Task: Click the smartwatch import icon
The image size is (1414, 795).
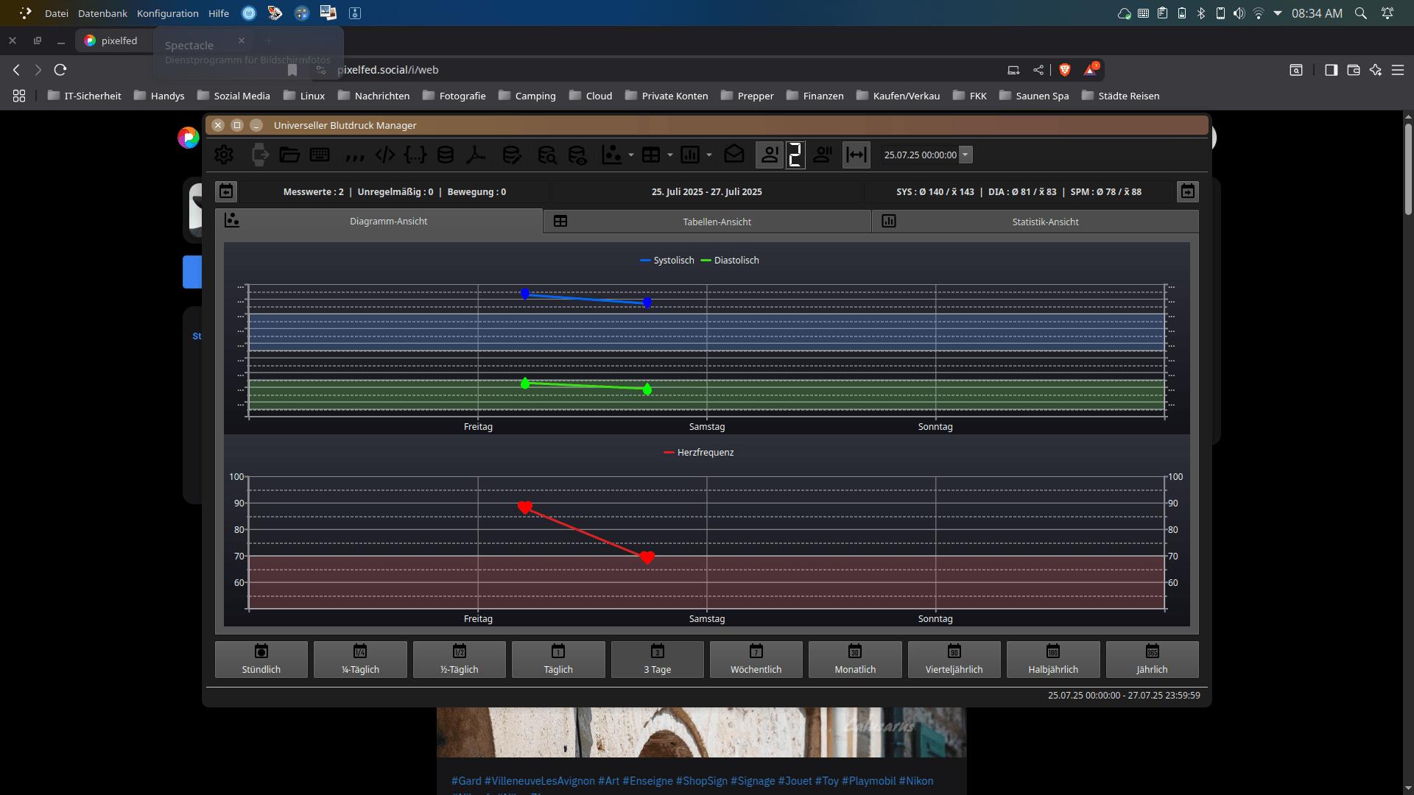Action: pos(259,155)
